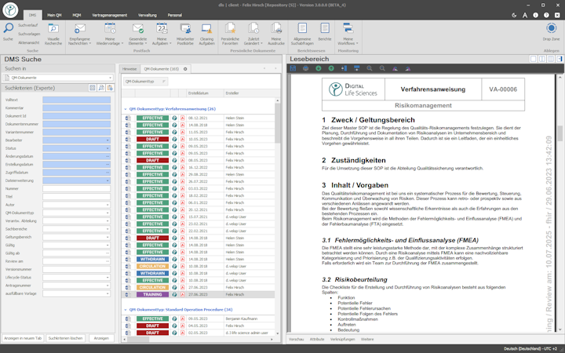Select the TRAINING row dated 27.06.2023
This screenshot has height=353, width=565.
[199, 295]
